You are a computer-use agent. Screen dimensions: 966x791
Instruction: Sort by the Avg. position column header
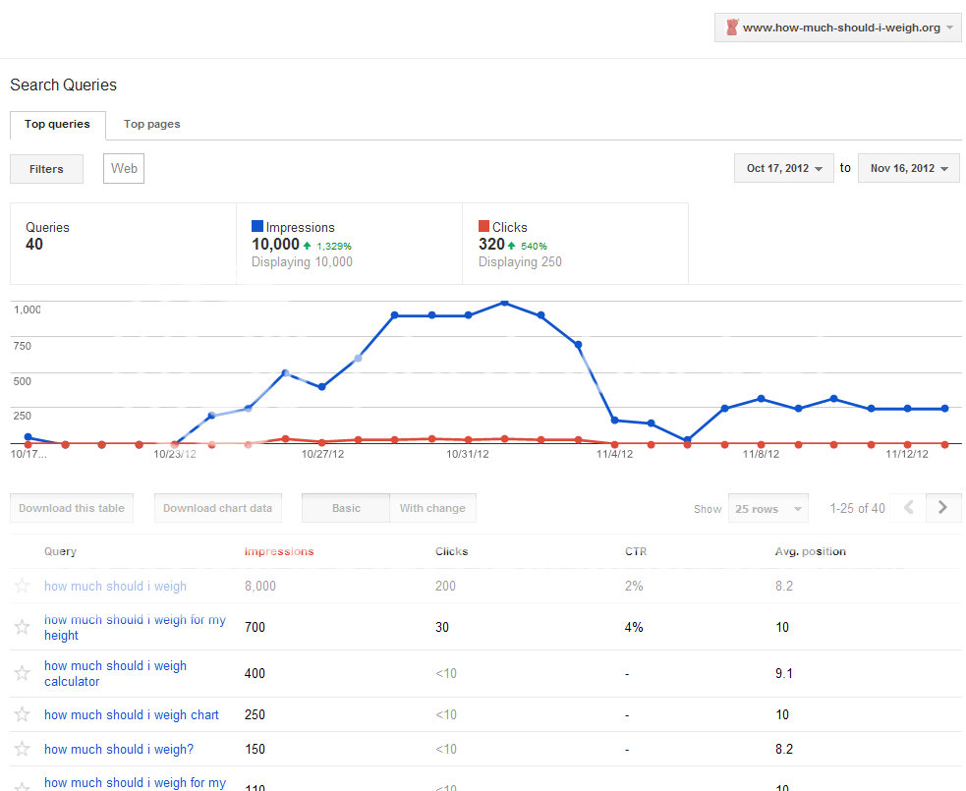(810, 551)
